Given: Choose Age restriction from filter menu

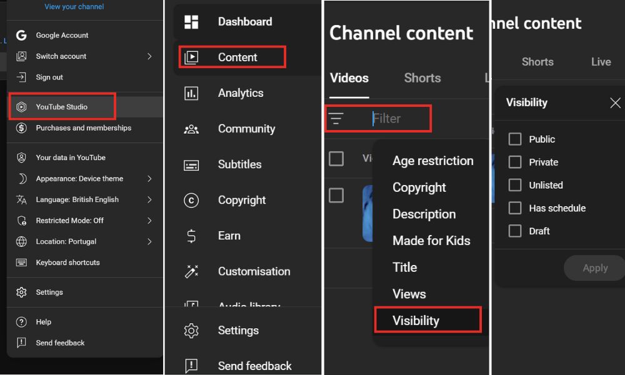Looking at the screenshot, I should [433, 161].
